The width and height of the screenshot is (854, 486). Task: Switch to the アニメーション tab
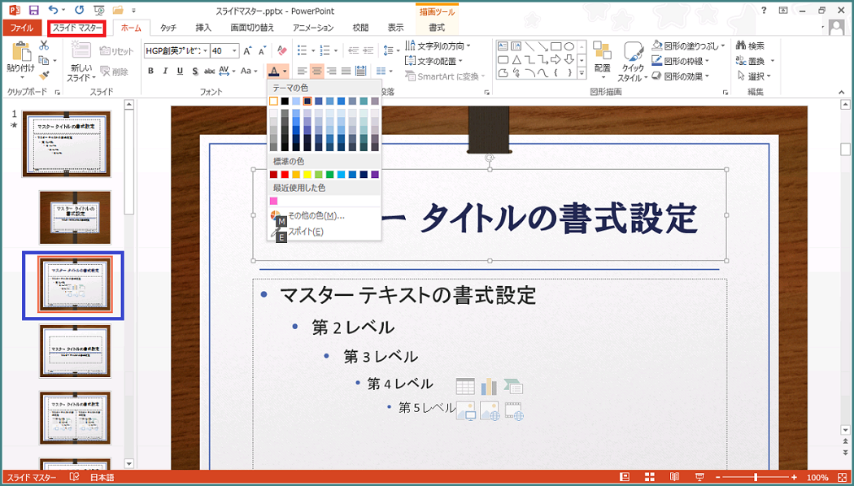[313, 28]
